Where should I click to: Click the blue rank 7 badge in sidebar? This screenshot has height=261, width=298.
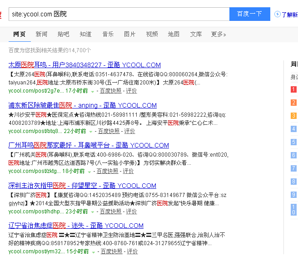coord(293,168)
